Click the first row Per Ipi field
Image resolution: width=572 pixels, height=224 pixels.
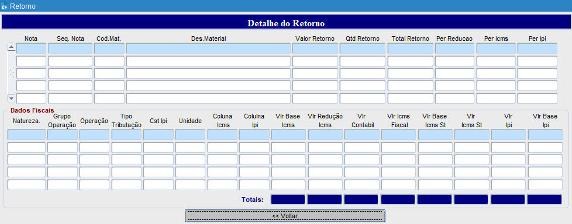pos(537,48)
